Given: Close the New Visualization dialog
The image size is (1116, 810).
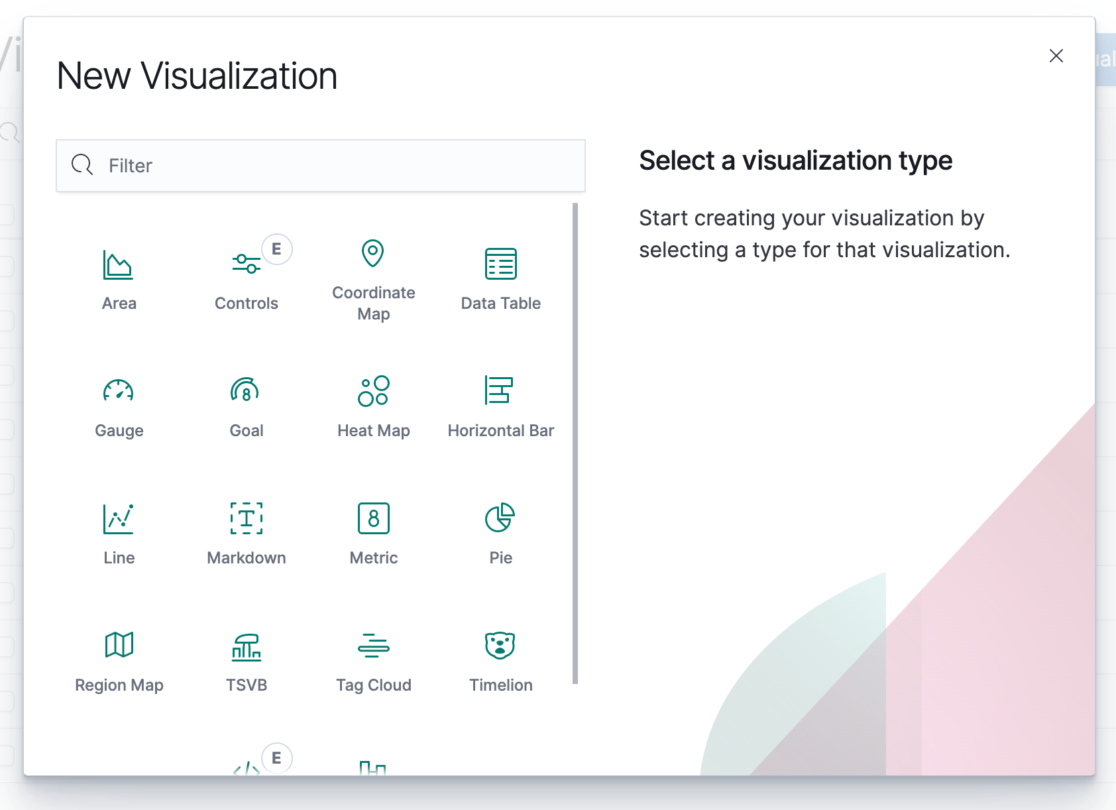Looking at the screenshot, I should 1056,56.
